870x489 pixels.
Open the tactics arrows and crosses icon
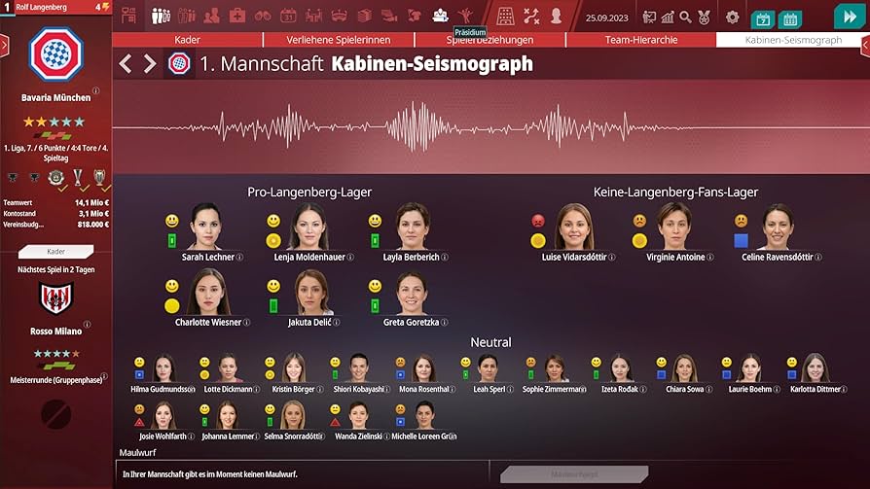[531, 17]
